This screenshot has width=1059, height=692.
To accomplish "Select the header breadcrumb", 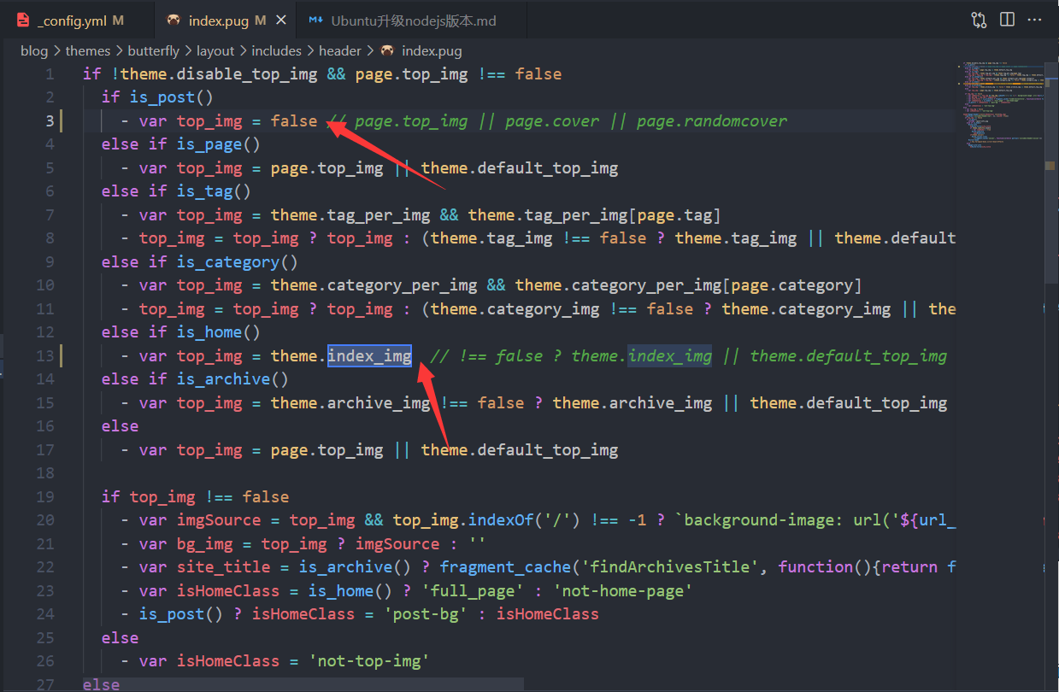I will coord(340,50).
